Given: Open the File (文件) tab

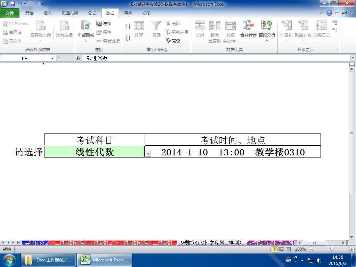Looking at the screenshot, I should coord(10,13).
